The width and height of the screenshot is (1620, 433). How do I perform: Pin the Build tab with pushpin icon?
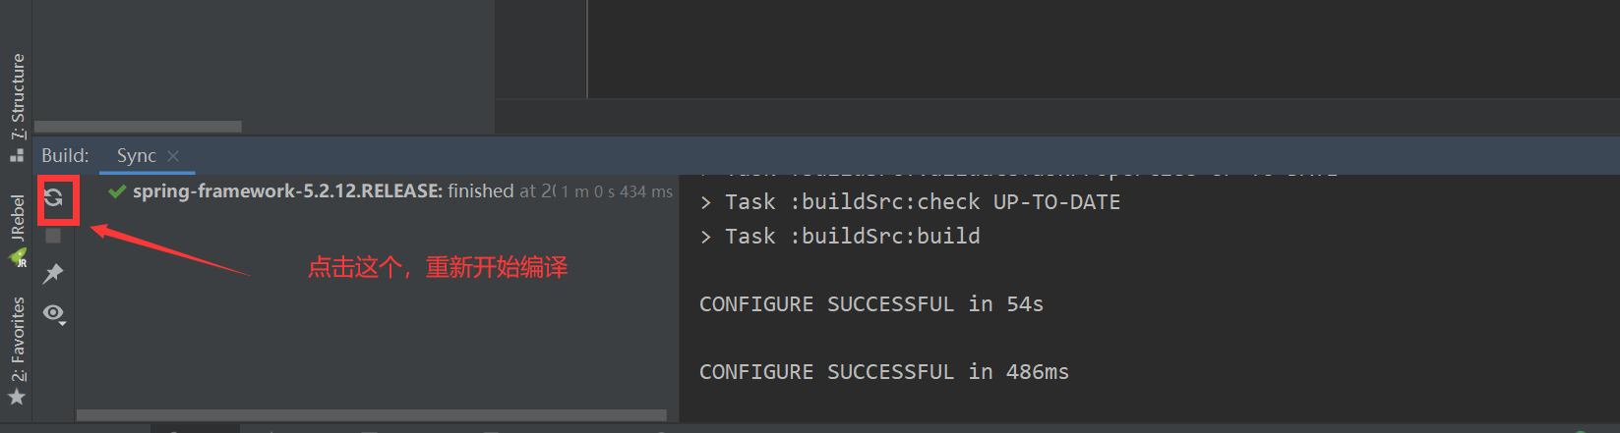(53, 274)
